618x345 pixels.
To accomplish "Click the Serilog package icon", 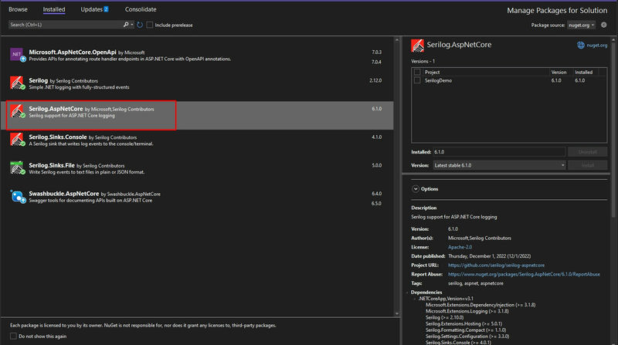I will point(17,83).
